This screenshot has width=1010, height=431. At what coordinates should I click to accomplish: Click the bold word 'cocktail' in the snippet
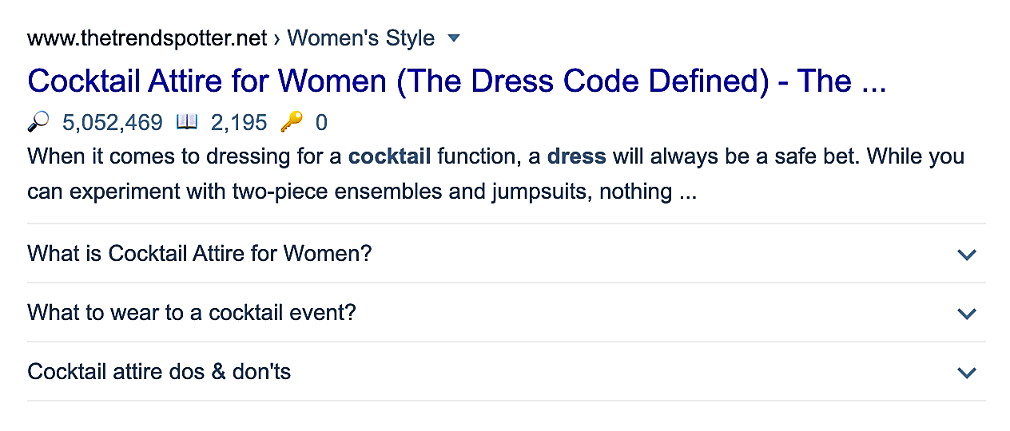[x=390, y=156]
